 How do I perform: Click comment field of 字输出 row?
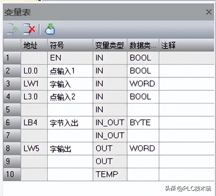[x=186, y=148]
